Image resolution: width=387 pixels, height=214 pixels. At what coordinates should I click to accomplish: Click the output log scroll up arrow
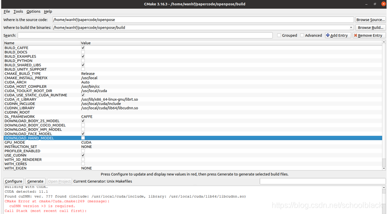[384, 187]
